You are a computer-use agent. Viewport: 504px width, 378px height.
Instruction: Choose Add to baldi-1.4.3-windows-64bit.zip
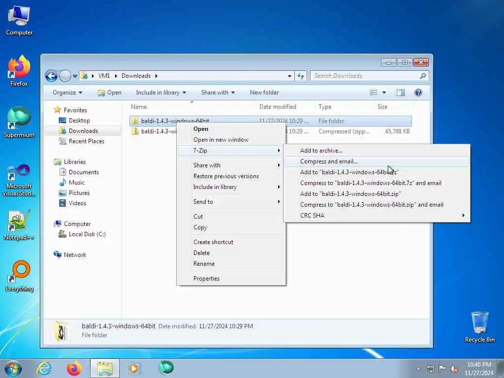click(x=377, y=194)
